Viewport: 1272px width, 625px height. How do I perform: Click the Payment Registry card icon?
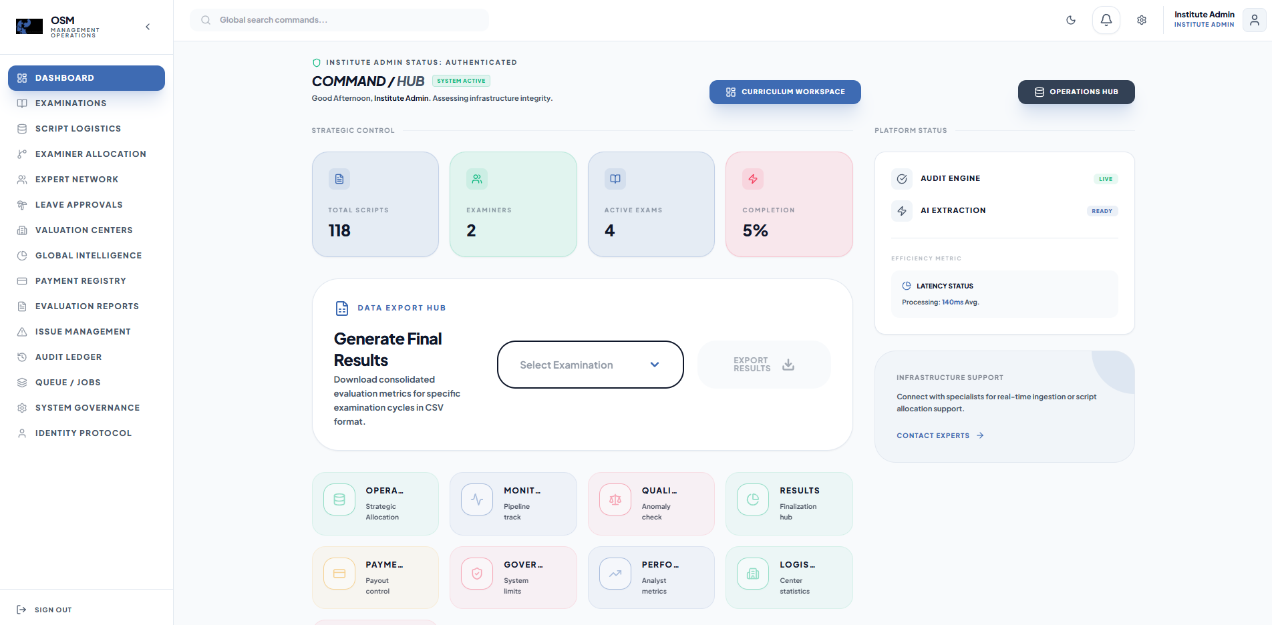[x=22, y=281]
